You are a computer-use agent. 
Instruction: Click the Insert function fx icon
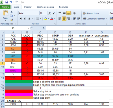point(44,28)
